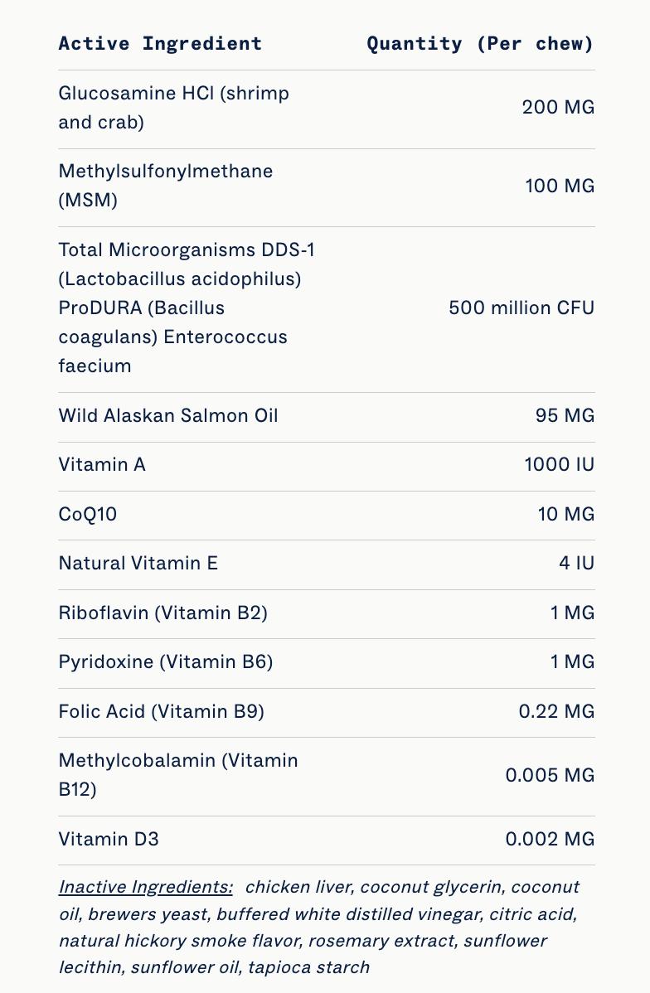The height and width of the screenshot is (993, 650).
Task: Click the 100 MG quantity value
Action: tap(560, 186)
